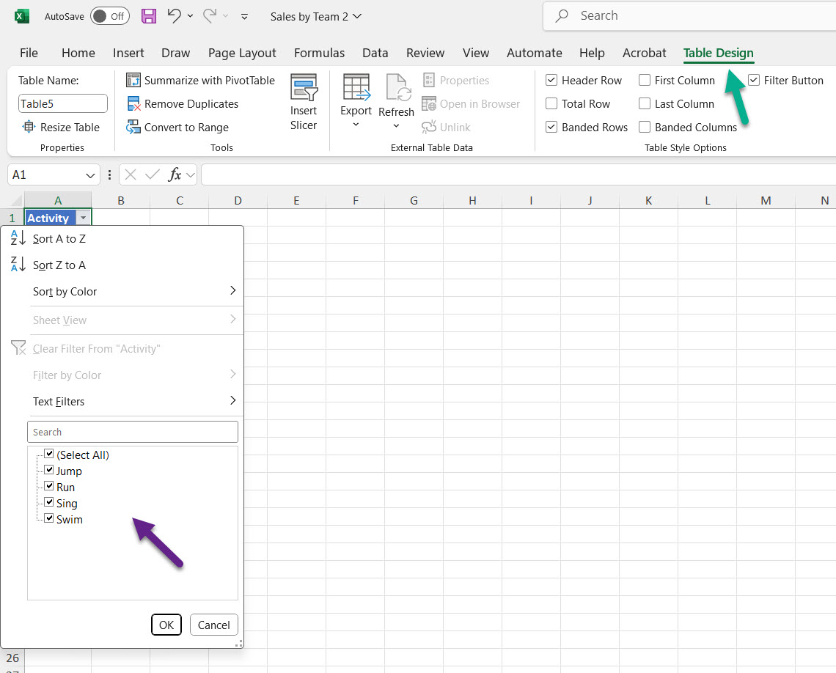Enable the Total Row option
Image resolution: width=836 pixels, height=673 pixels.
point(551,103)
